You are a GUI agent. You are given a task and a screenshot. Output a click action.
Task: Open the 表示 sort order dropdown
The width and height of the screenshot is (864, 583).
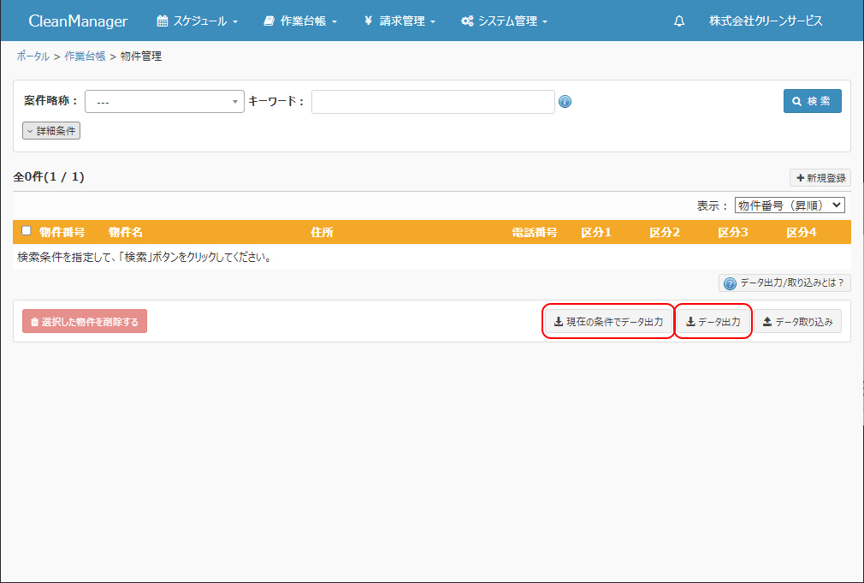[790, 205]
